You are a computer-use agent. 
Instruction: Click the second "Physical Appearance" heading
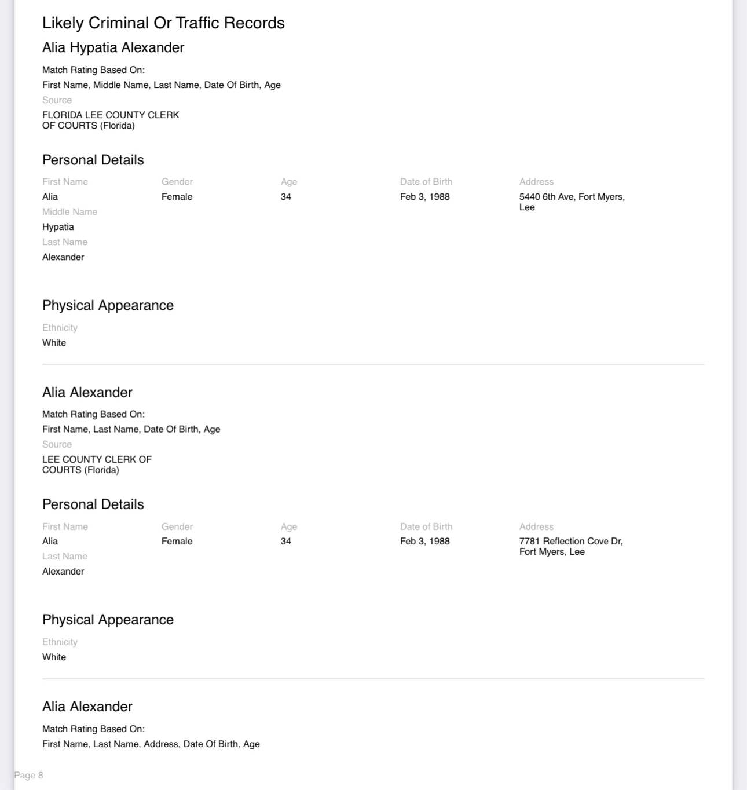tap(108, 620)
